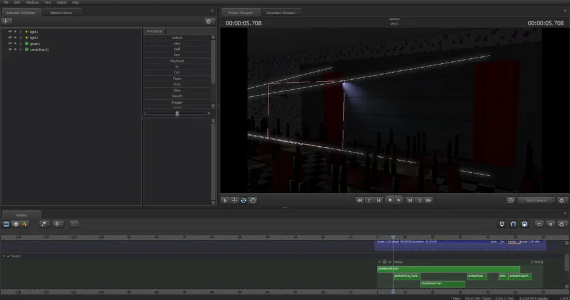Collapse the Dialog track with its triangle

pos(379,262)
